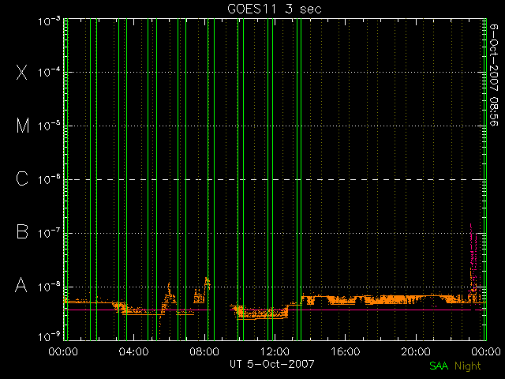Click the 10^-6 y-axis tick label
This screenshot has width=505, height=379.
click(x=49, y=179)
